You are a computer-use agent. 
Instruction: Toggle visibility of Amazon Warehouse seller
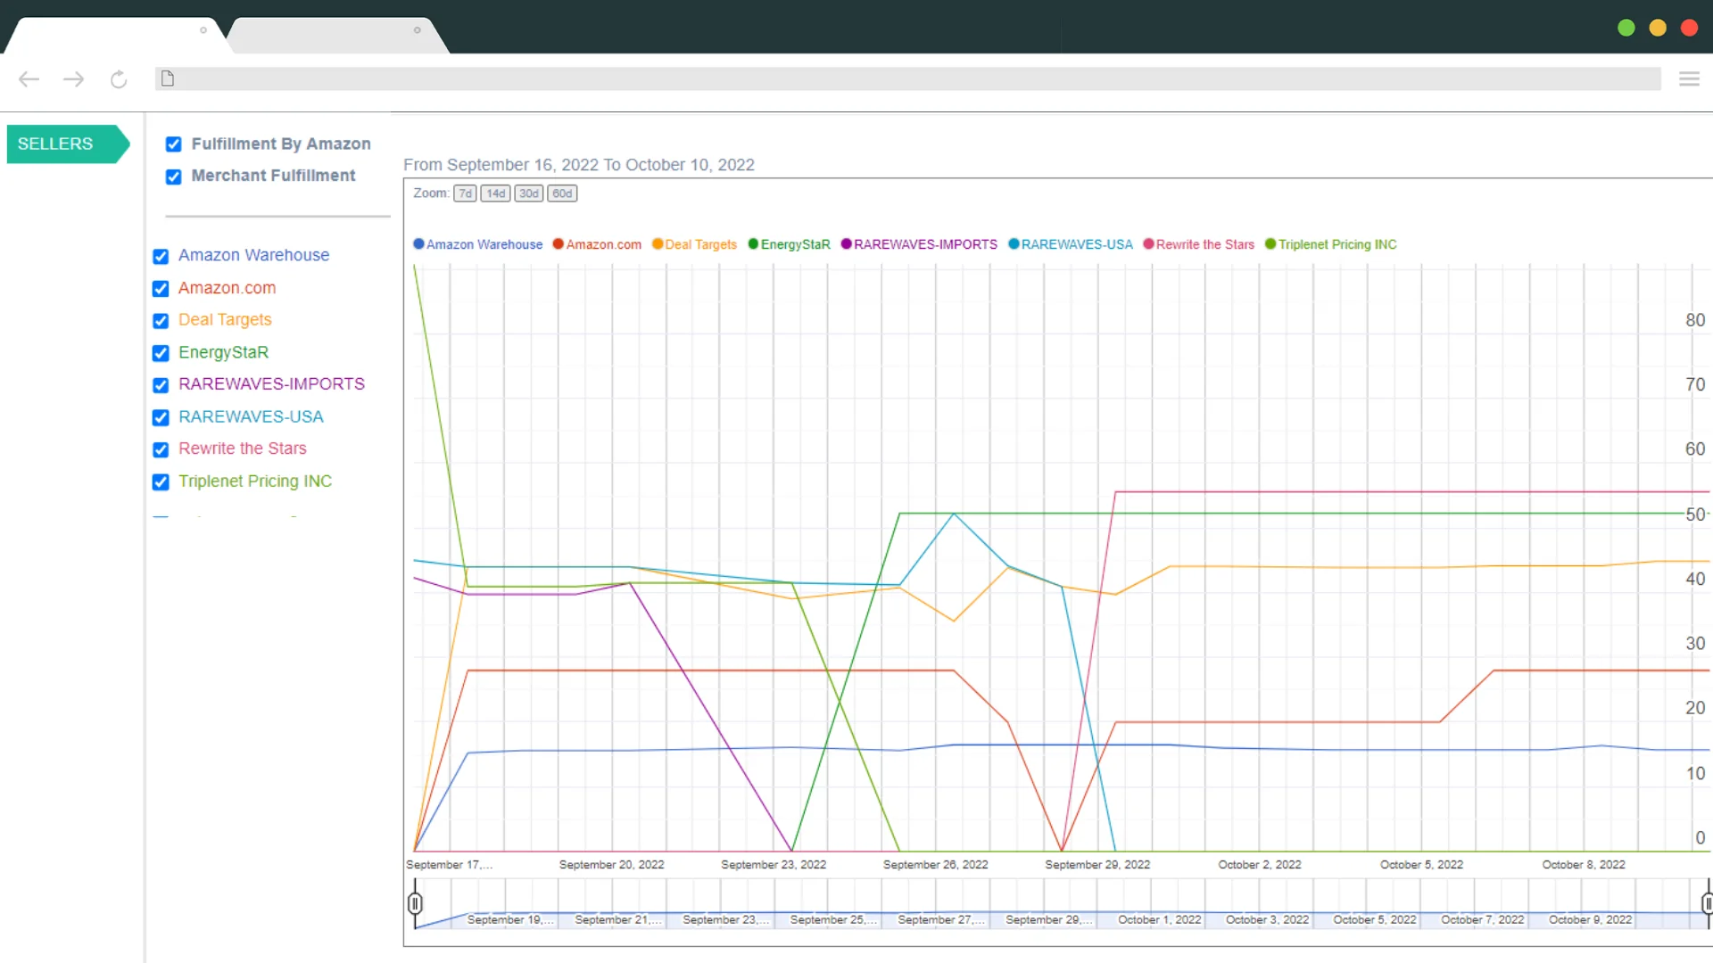tap(160, 256)
